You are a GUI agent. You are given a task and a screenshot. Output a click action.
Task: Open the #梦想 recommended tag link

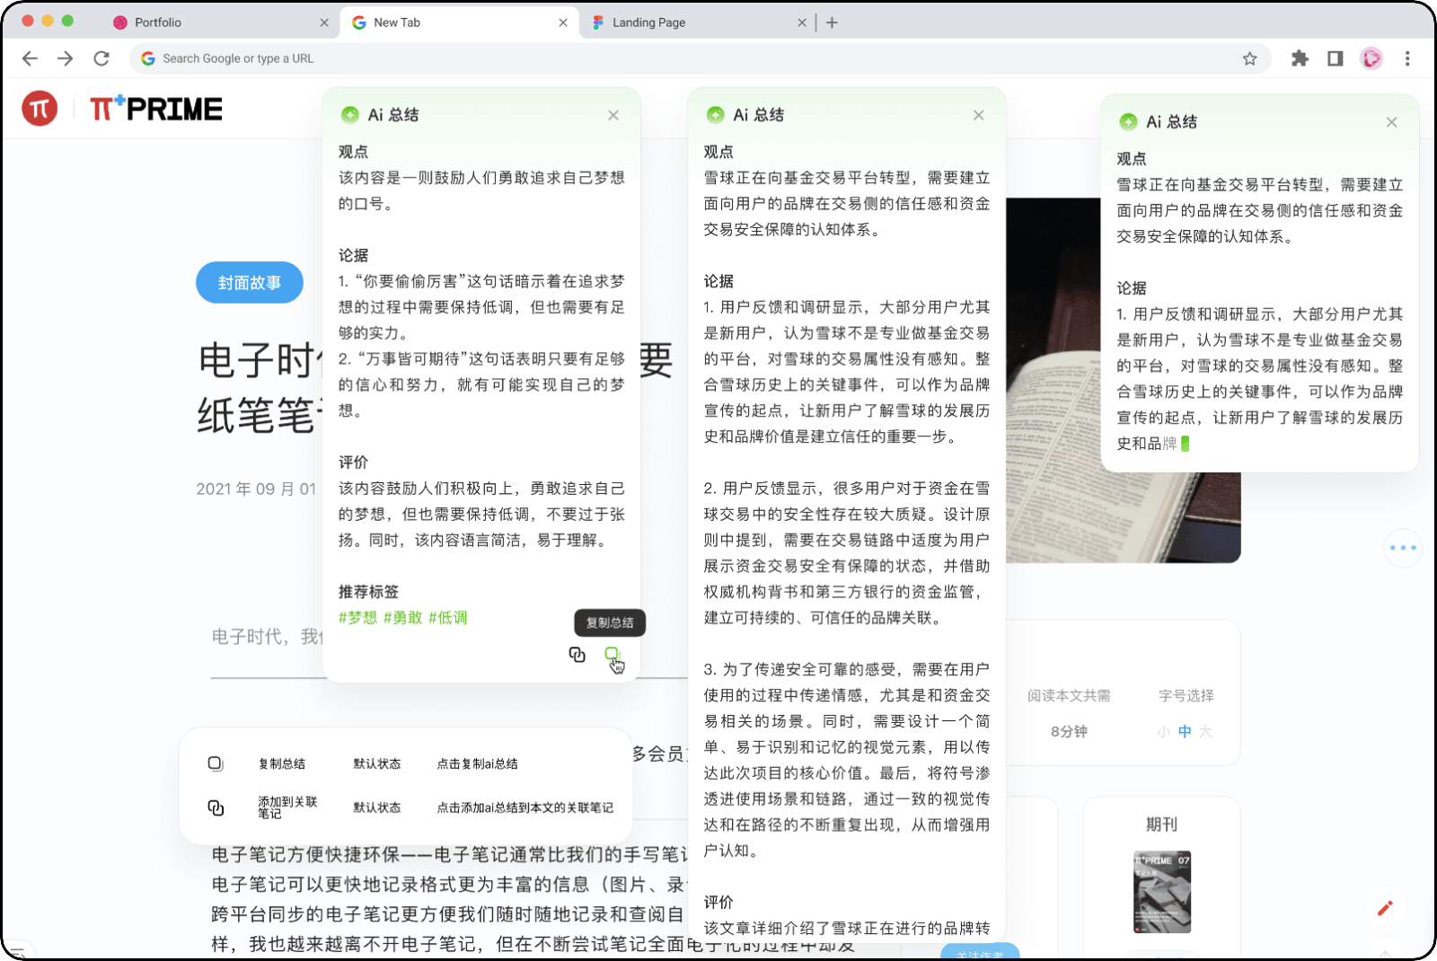click(x=357, y=618)
